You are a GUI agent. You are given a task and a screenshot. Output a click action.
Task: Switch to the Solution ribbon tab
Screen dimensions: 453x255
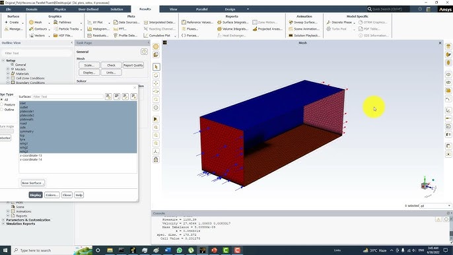point(117,9)
